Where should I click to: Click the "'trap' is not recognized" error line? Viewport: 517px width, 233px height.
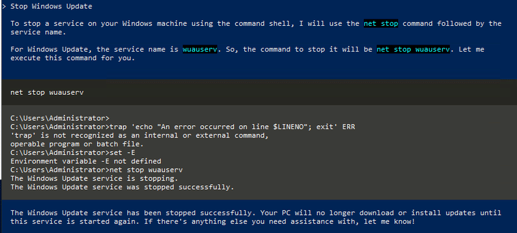[140, 136]
